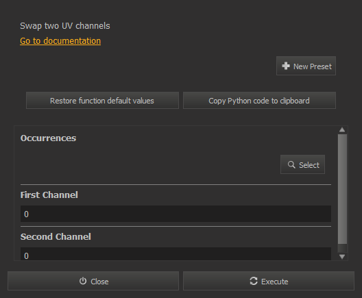The width and height of the screenshot is (362, 298).
Task: Close the Swap UV channels dialog
Action: pyautogui.click(x=93, y=281)
